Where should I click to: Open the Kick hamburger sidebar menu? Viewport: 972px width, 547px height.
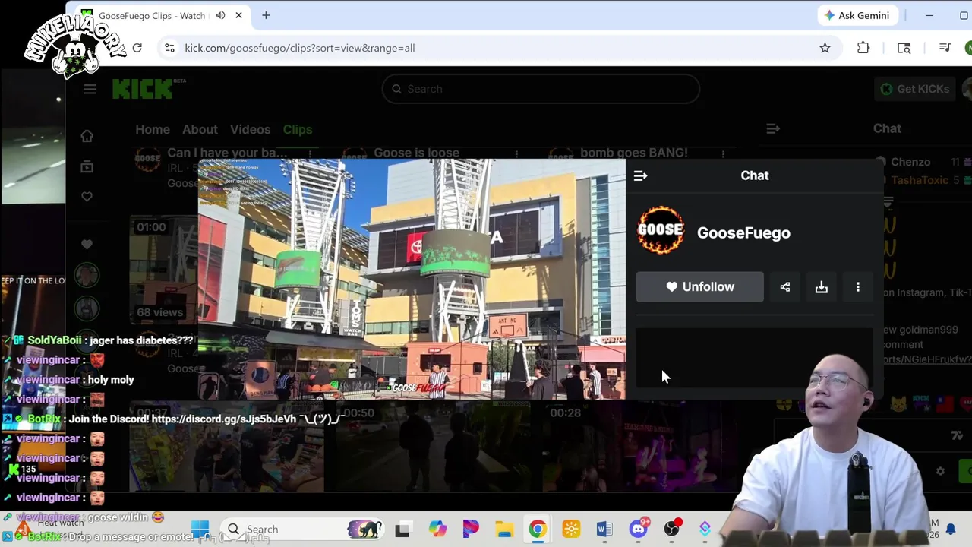coord(90,89)
